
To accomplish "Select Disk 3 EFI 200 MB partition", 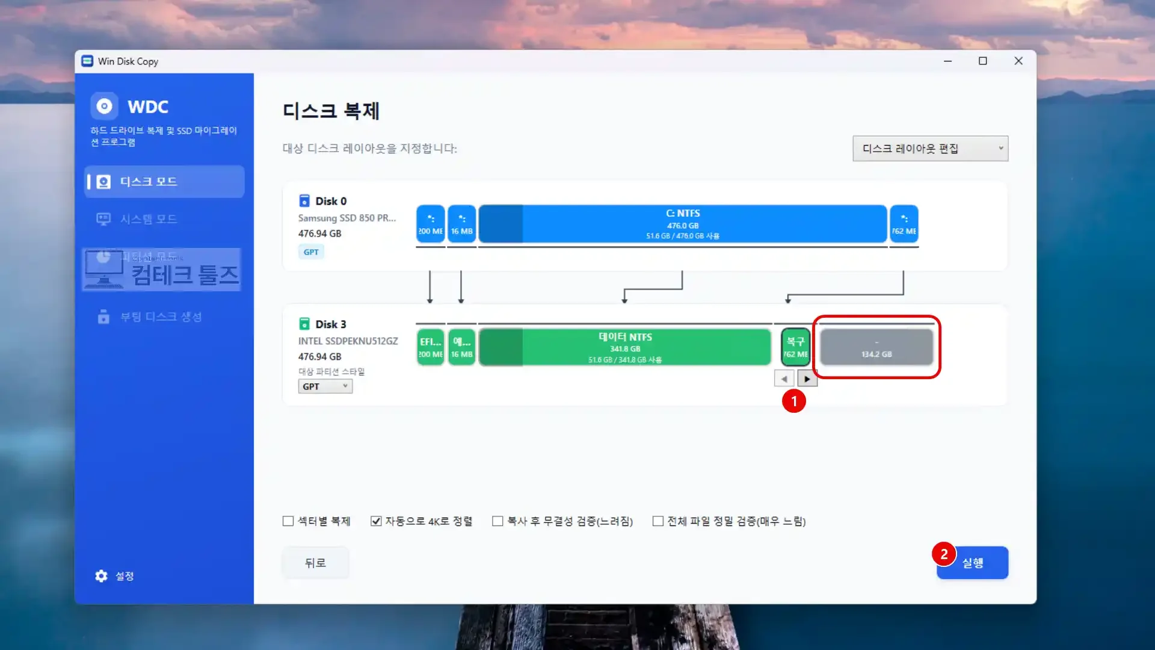I will point(431,347).
